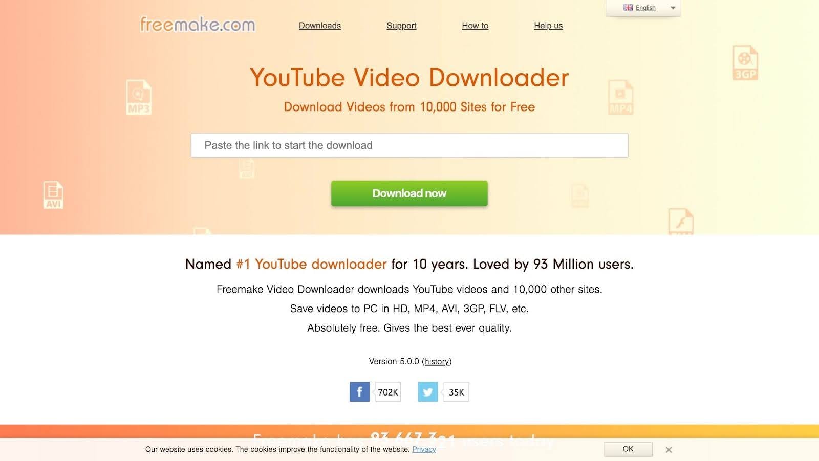Go to the How to page

click(x=475, y=26)
